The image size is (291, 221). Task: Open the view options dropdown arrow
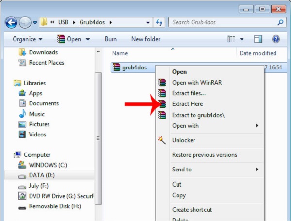click(242, 39)
